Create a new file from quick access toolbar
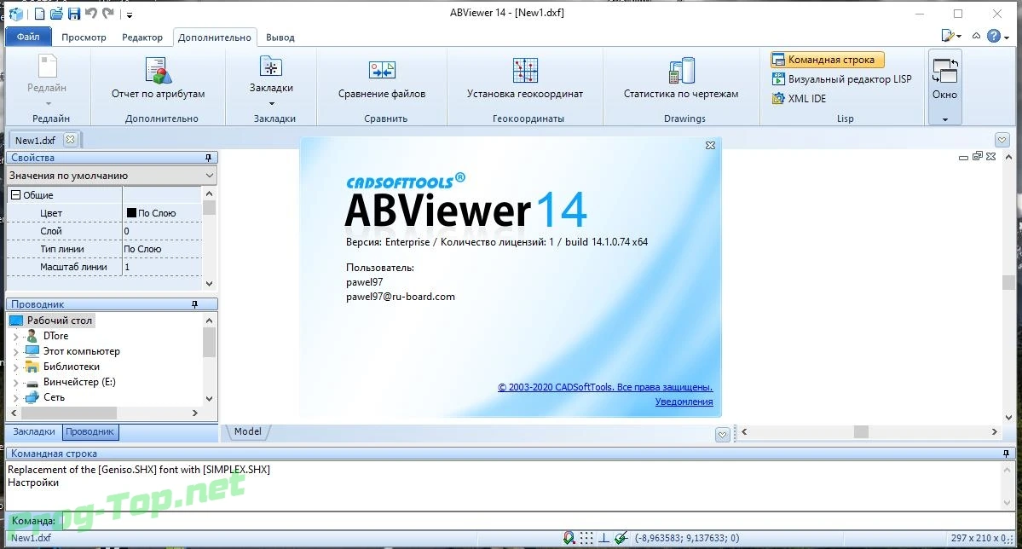 40,13
